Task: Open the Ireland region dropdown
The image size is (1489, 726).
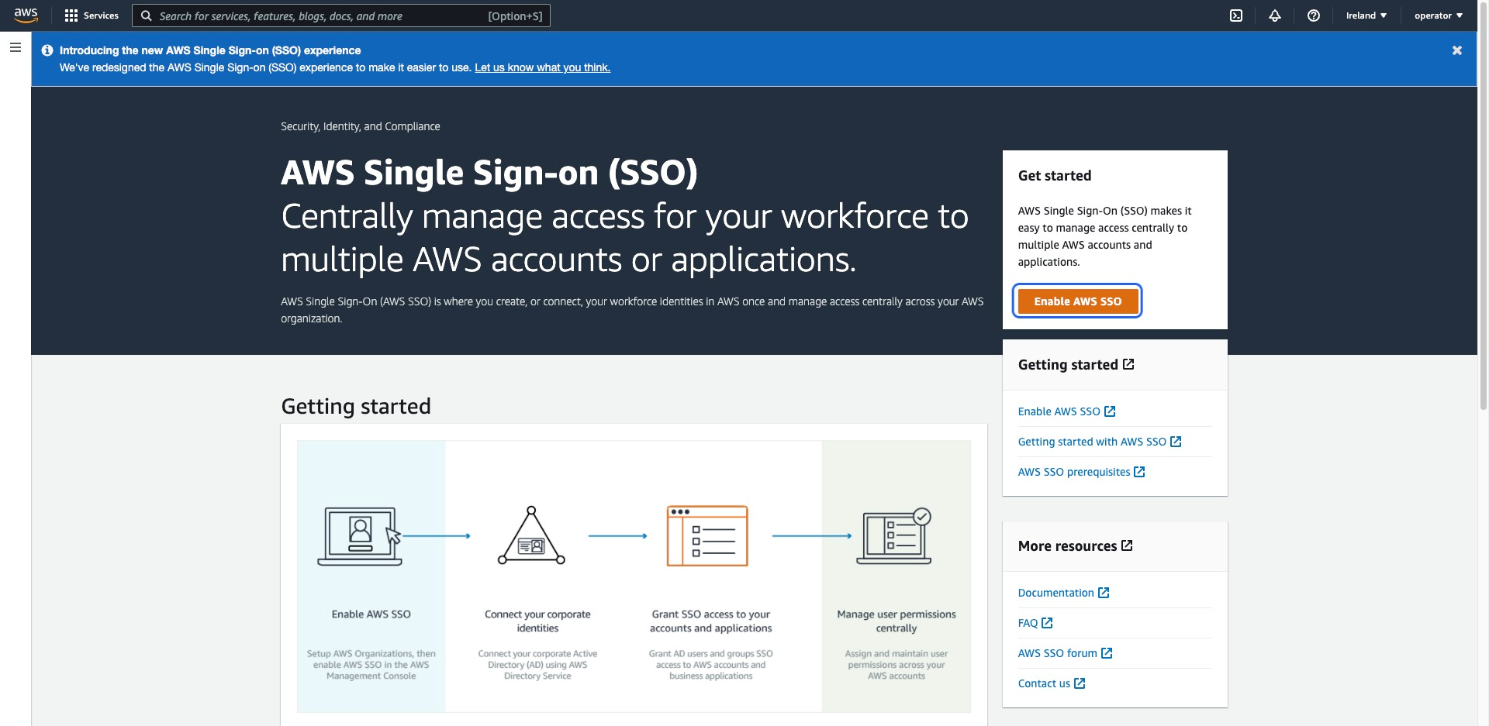Action: click(x=1366, y=15)
